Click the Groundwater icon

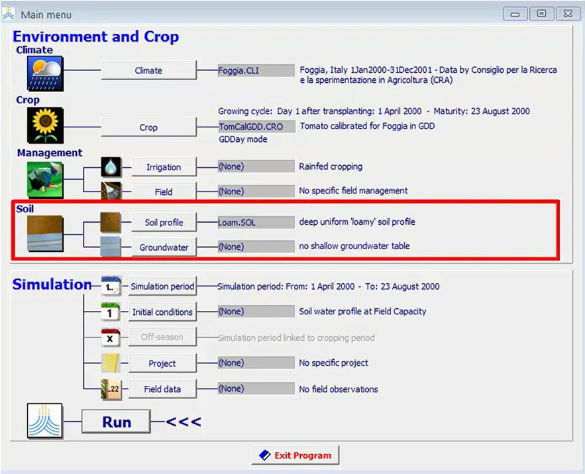[111, 247]
